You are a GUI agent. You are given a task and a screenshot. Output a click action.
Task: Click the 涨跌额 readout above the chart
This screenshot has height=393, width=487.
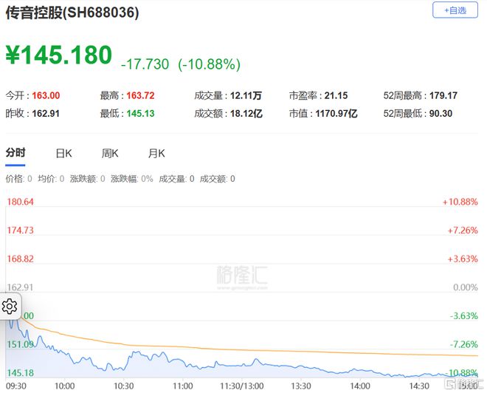click(x=88, y=179)
